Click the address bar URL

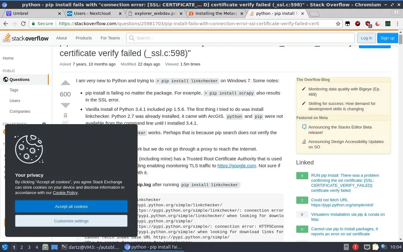(x=189, y=24)
